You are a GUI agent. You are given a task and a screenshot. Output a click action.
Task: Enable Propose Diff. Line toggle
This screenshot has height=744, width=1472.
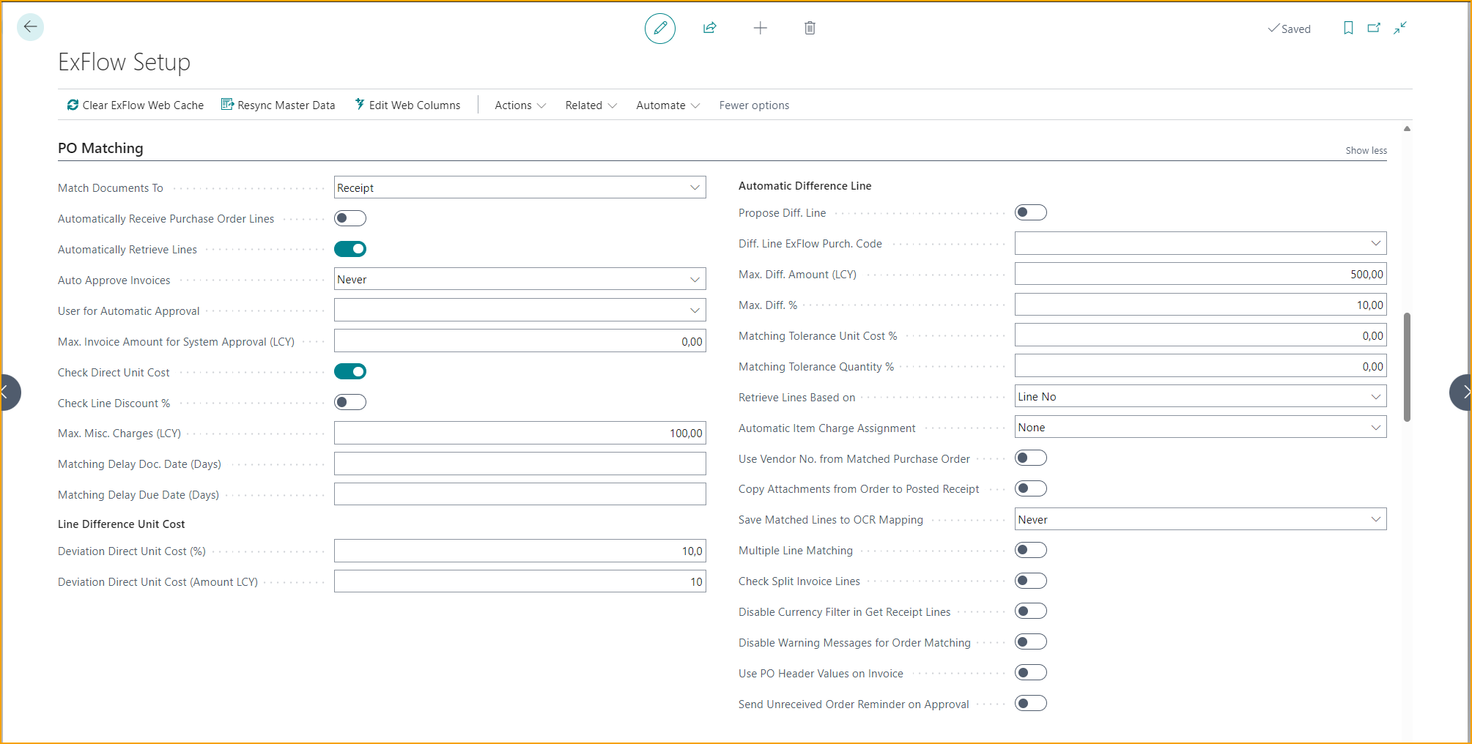[x=1031, y=212]
